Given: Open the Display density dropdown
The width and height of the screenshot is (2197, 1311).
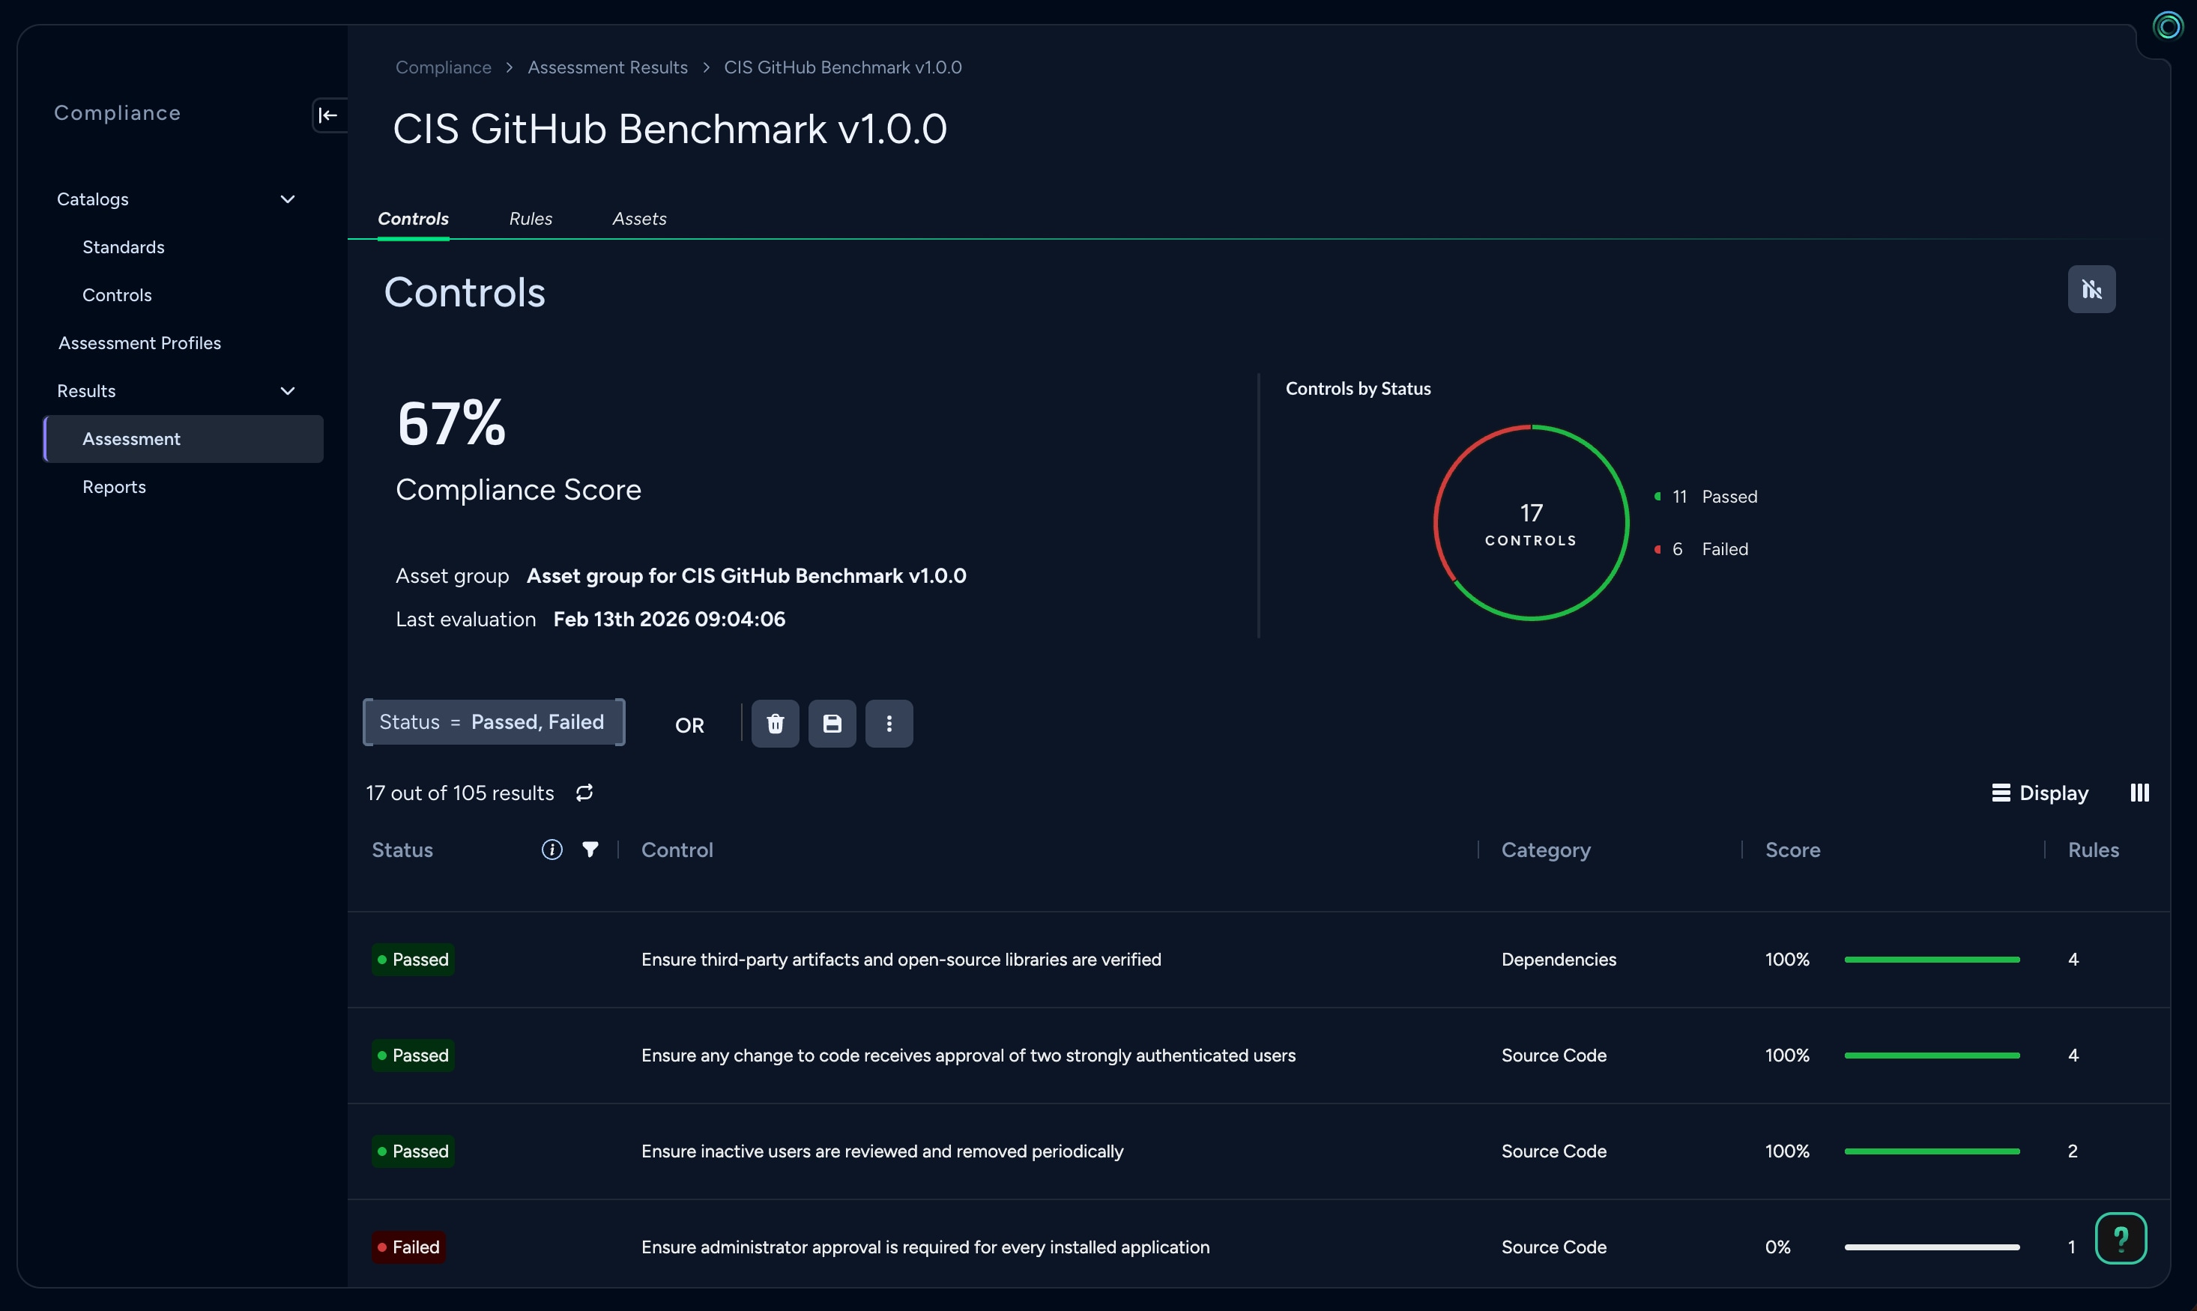Looking at the screenshot, I should [2040, 793].
